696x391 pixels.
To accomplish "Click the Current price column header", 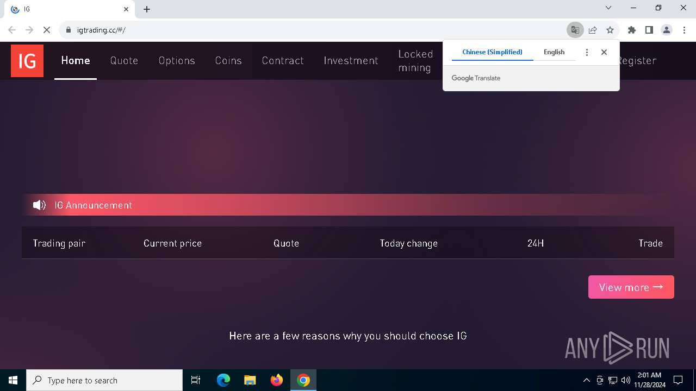I will click(172, 243).
